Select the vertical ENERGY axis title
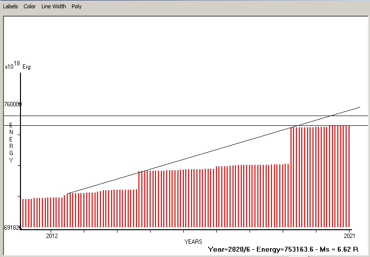This screenshot has width=370, height=257. 11,143
